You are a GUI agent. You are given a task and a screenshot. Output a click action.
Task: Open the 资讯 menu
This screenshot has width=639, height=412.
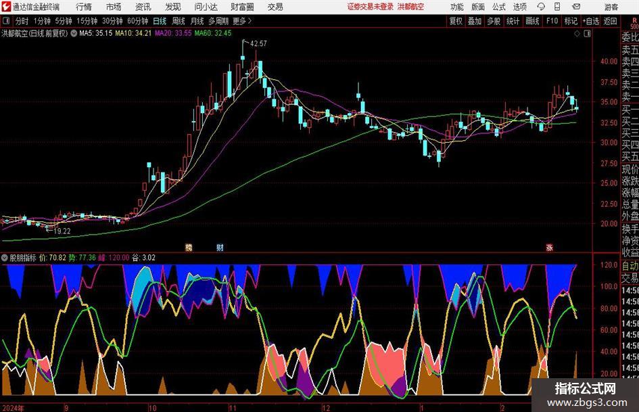coord(143,7)
